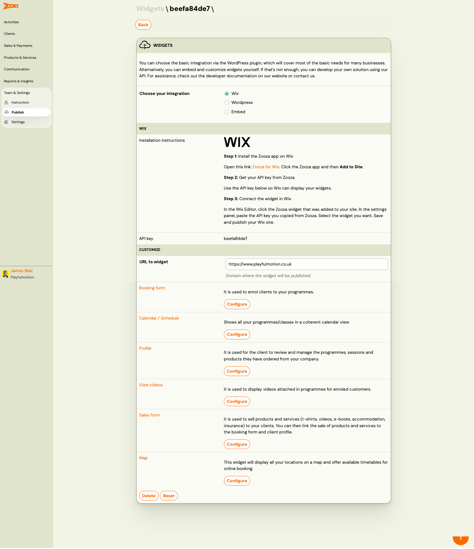474x549 pixels.
Task: Click Widgets in the breadcrumb
Action: [x=150, y=9]
